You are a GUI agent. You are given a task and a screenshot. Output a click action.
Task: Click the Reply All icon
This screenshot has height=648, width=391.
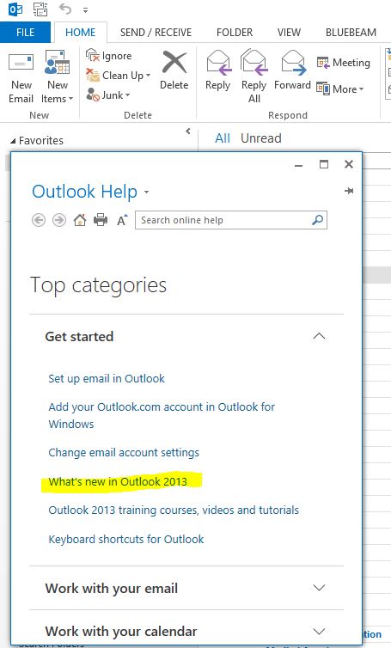tap(254, 63)
